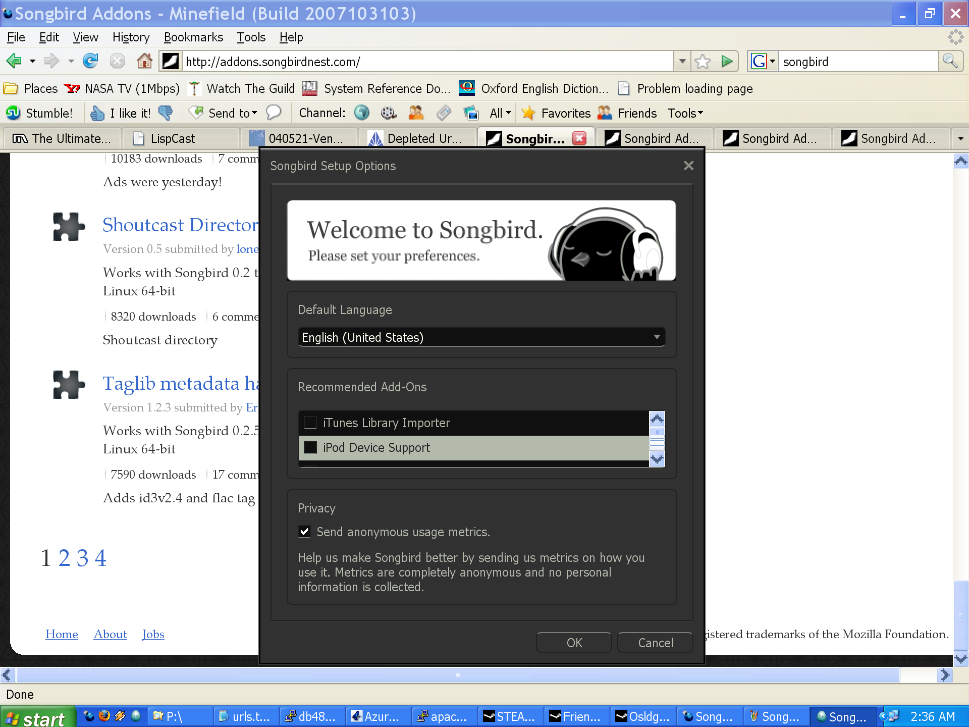Image resolution: width=969 pixels, height=727 pixels.
Task: Select the globe channel icon
Action: 361,113
